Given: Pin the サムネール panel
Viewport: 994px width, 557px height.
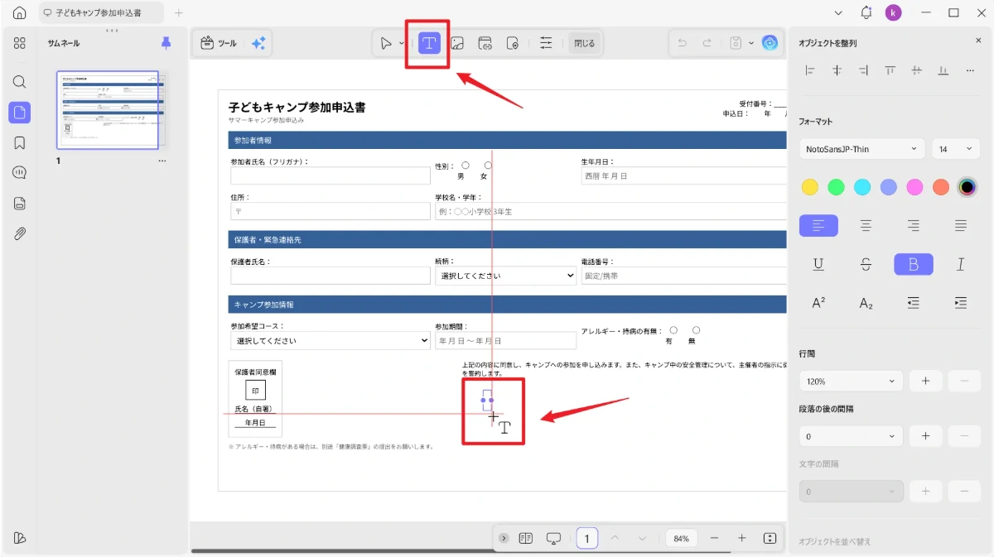Looking at the screenshot, I should click(166, 43).
